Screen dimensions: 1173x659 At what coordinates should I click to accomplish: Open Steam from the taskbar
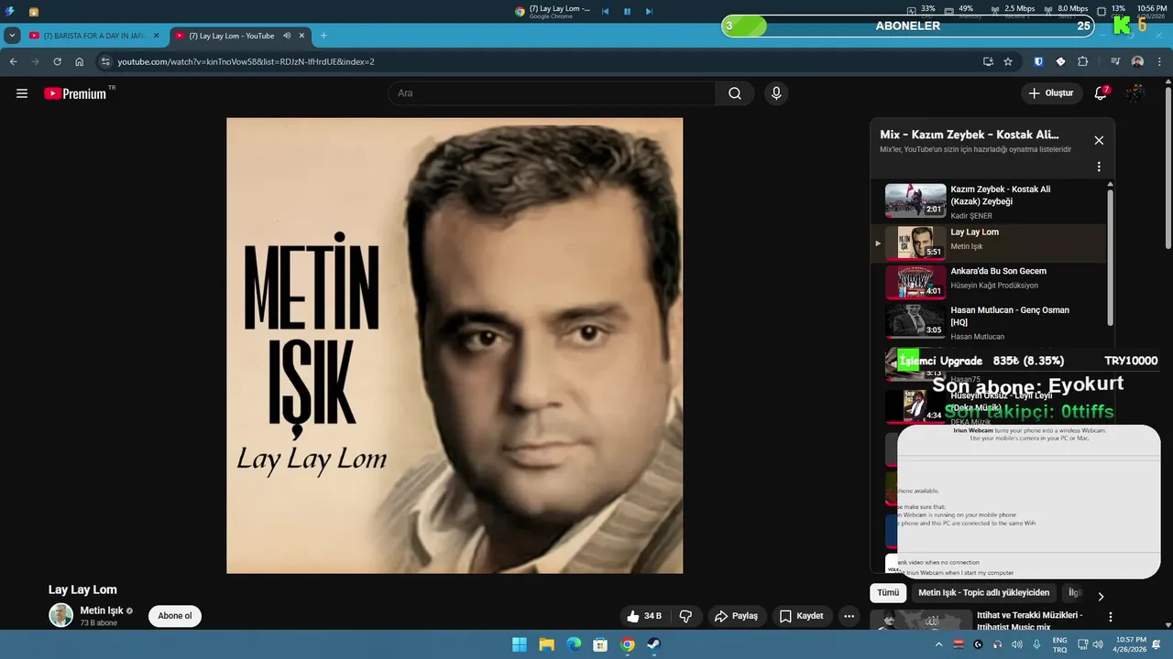coord(654,644)
